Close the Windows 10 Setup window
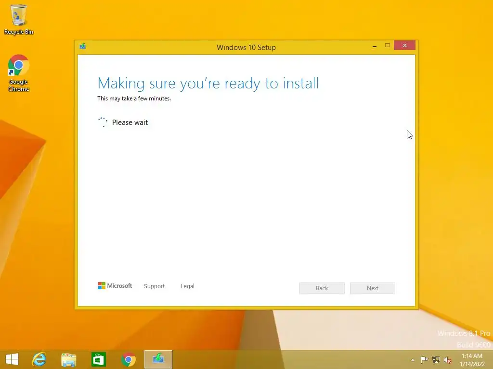The image size is (493, 369). 404,46
